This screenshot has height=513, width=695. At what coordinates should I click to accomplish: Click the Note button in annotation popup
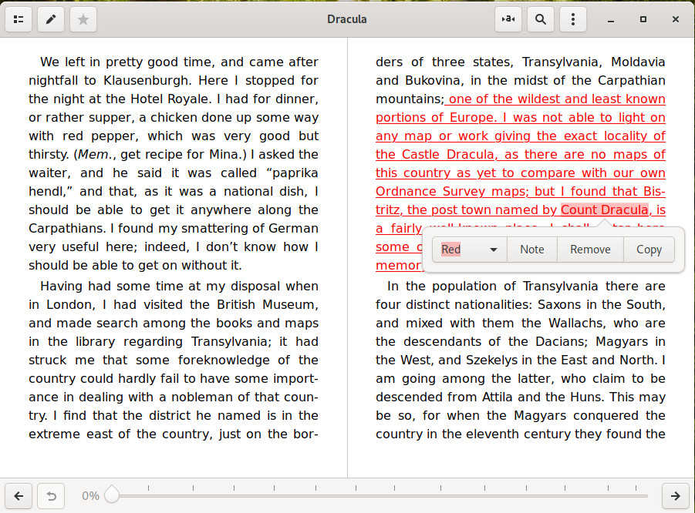coord(531,250)
